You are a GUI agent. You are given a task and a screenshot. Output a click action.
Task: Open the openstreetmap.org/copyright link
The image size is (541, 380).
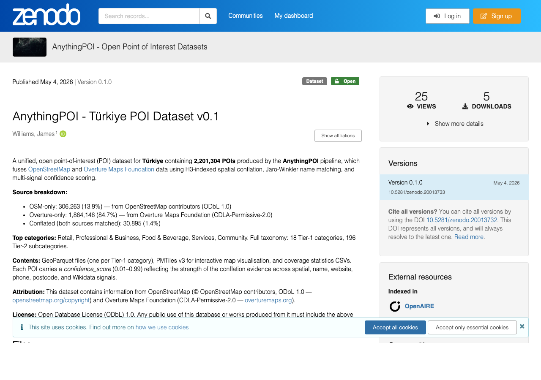51,300
